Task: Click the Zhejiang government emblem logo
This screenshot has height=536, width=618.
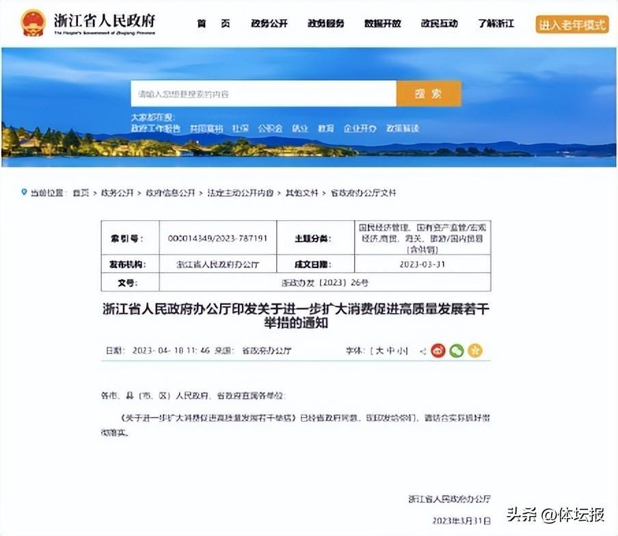Action: click(33, 23)
